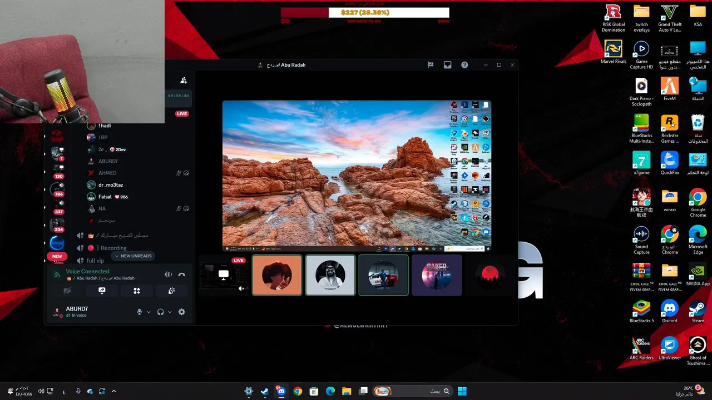Open the server with the 786 badge
Image resolution: width=712 pixels, height=400 pixels.
(x=57, y=189)
